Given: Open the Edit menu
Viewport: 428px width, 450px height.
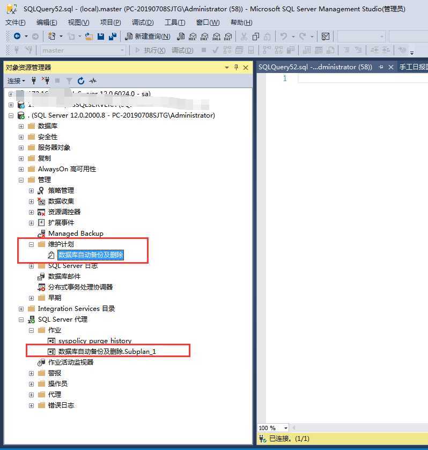Looking at the screenshot, I should pyautogui.click(x=47, y=23).
